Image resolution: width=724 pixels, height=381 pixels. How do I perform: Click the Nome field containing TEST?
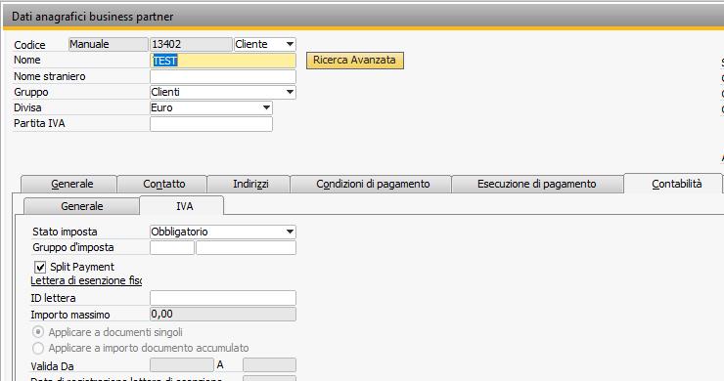click(x=223, y=61)
